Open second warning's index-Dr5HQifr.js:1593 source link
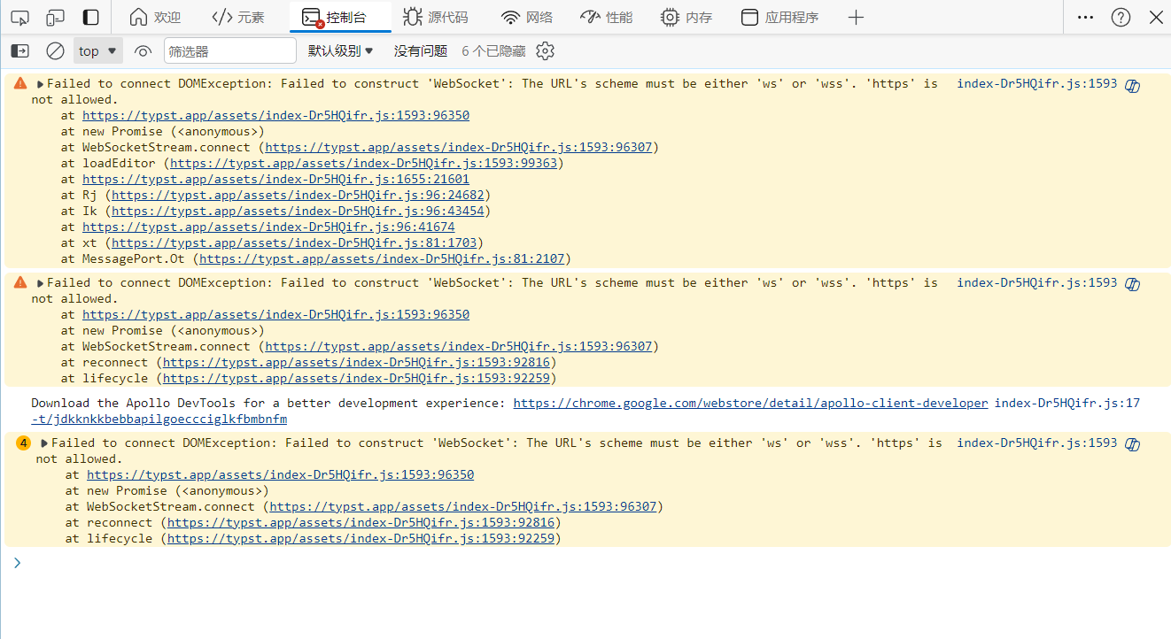Image resolution: width=1171 pixels, height=639 pixels. [x=1037, y=282]
